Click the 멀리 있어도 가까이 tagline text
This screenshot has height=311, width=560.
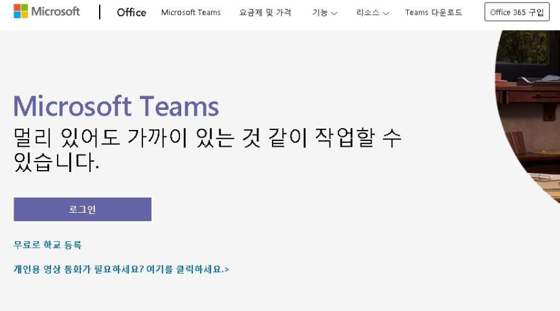tap(208, 150)
